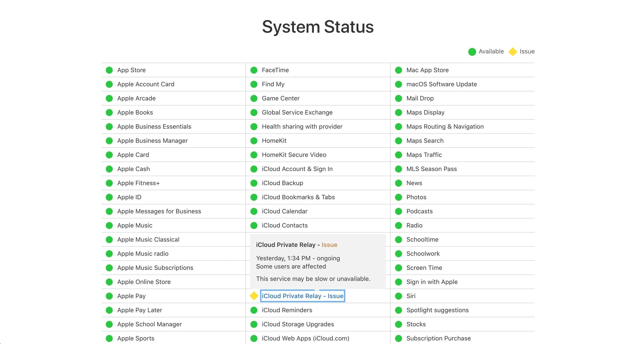Click the status dot beside Game Center
Screen dimensions: 633x344
click(254, 98)
